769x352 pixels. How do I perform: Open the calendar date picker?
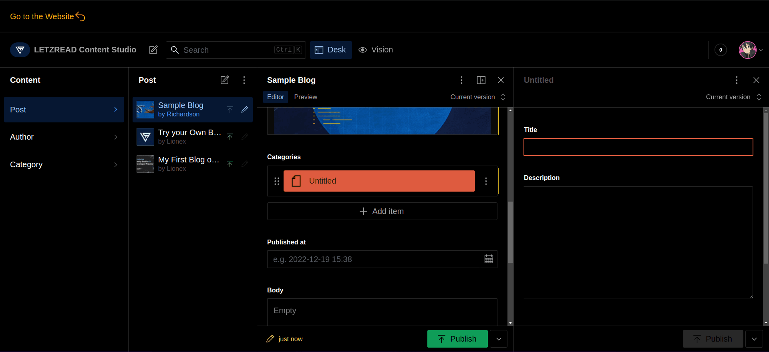[489, 259]
